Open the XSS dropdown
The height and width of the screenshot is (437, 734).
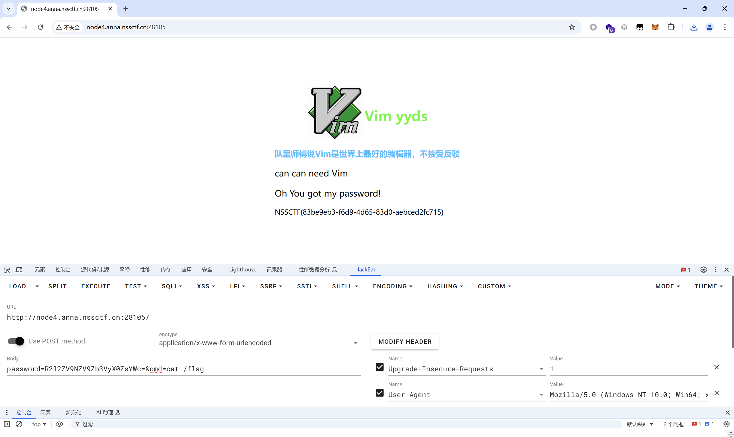click(x=206, y=286)
